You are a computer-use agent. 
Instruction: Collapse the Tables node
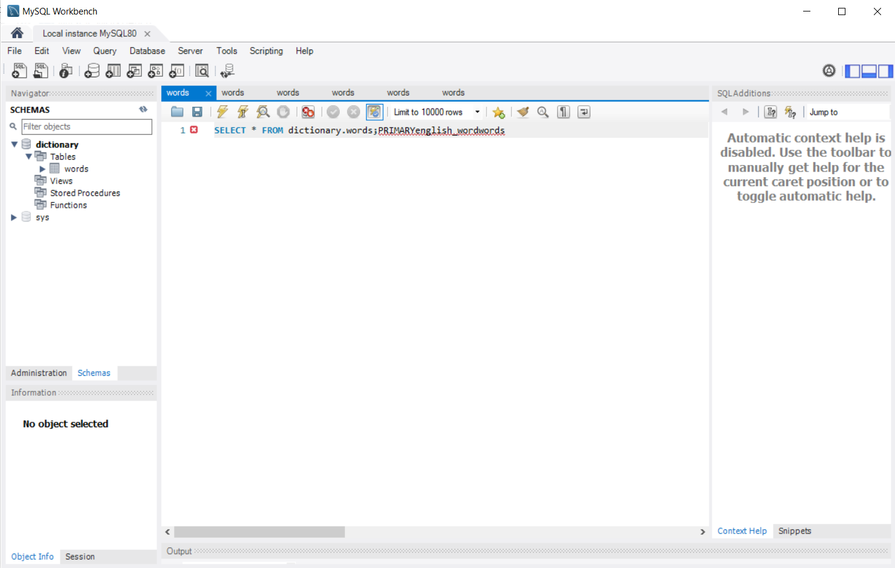[28, 157]
